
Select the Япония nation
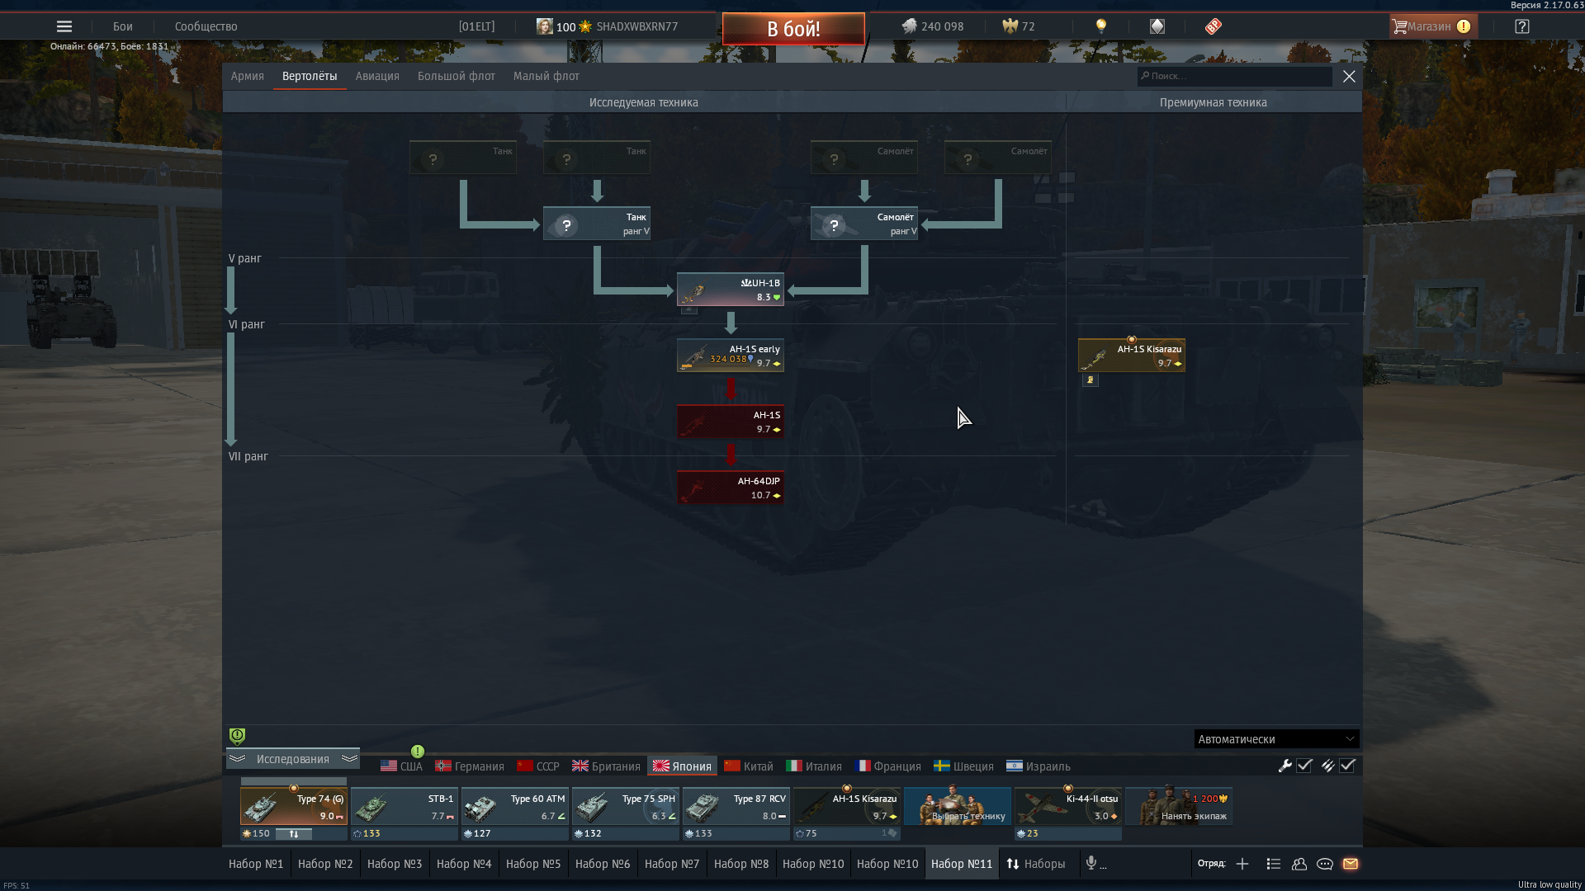(x=682, y=766)
